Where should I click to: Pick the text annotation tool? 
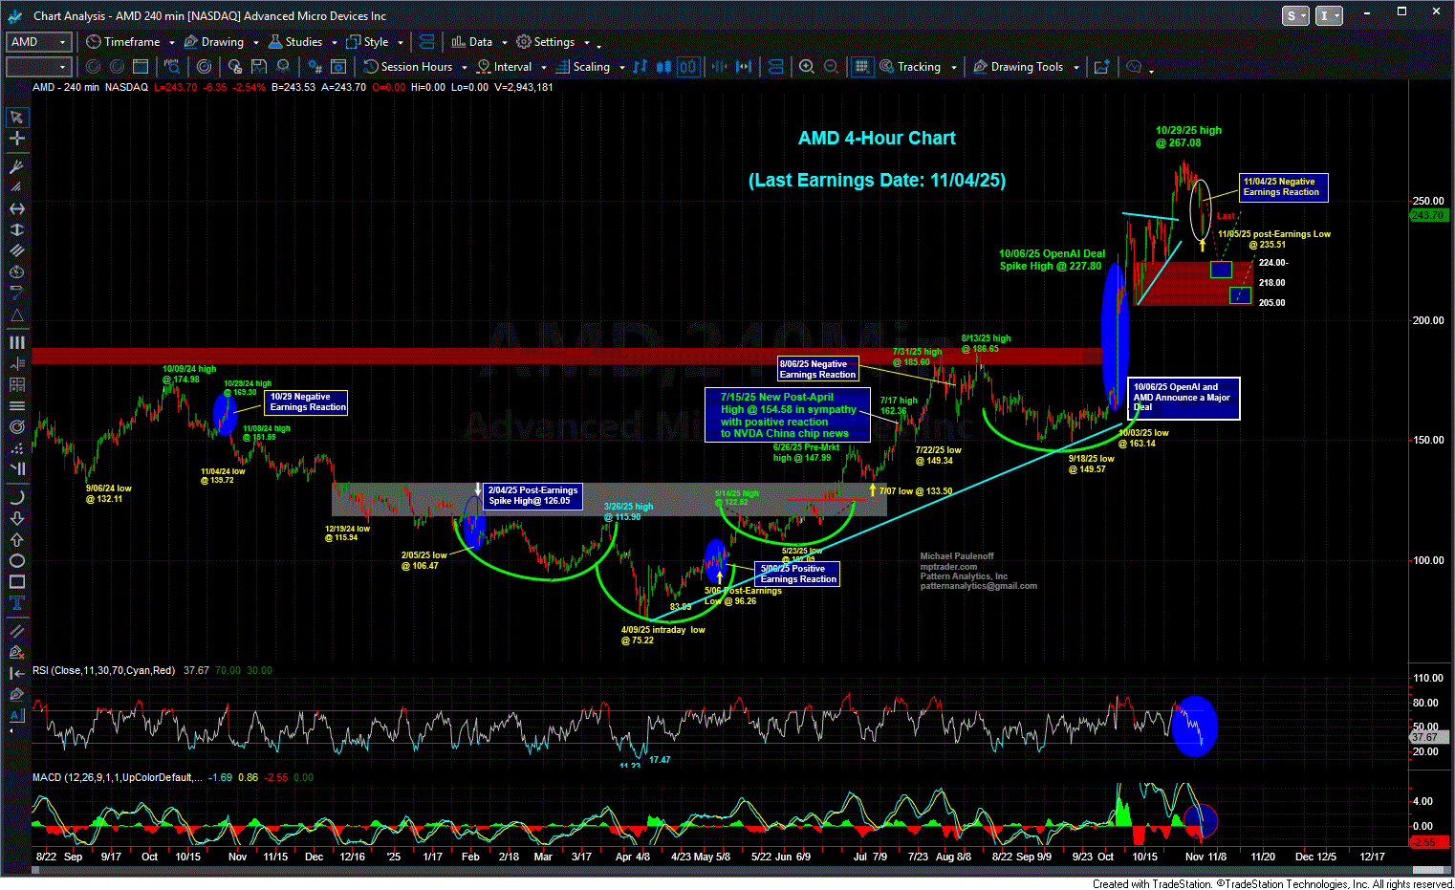17,602
